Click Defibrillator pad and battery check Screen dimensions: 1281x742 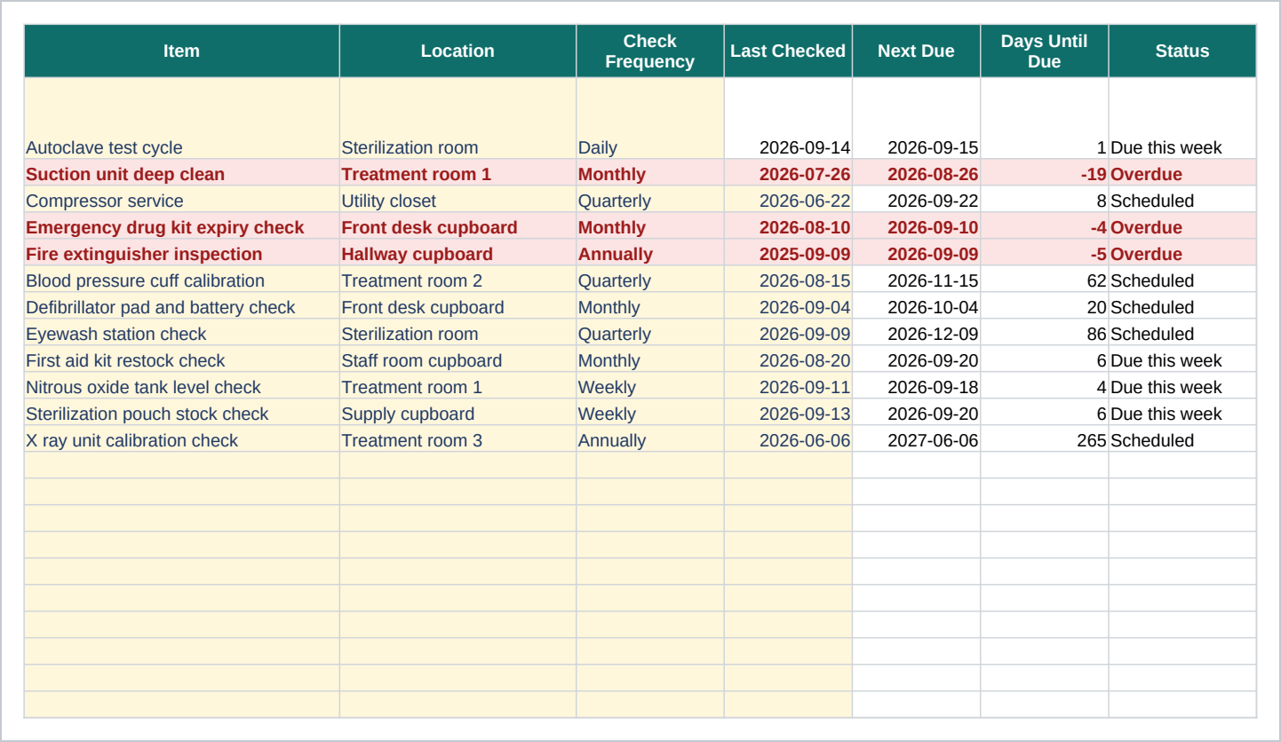(182, 306)
